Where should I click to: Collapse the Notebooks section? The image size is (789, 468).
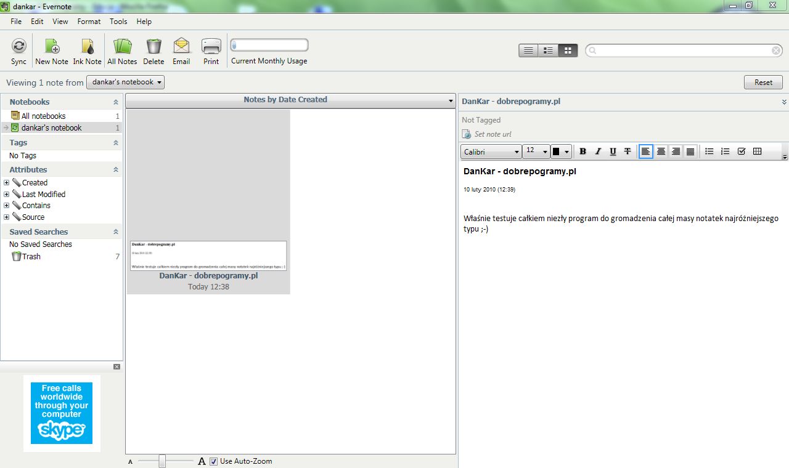pyautogui.click(x=115, y=102)
